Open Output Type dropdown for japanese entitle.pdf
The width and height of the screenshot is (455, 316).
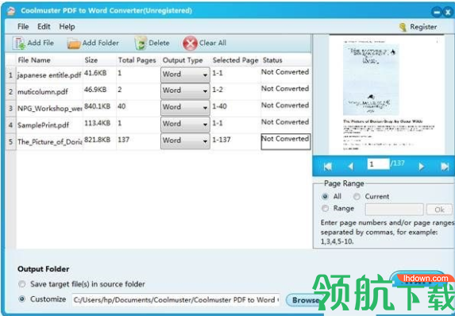(x=185, y=75)
